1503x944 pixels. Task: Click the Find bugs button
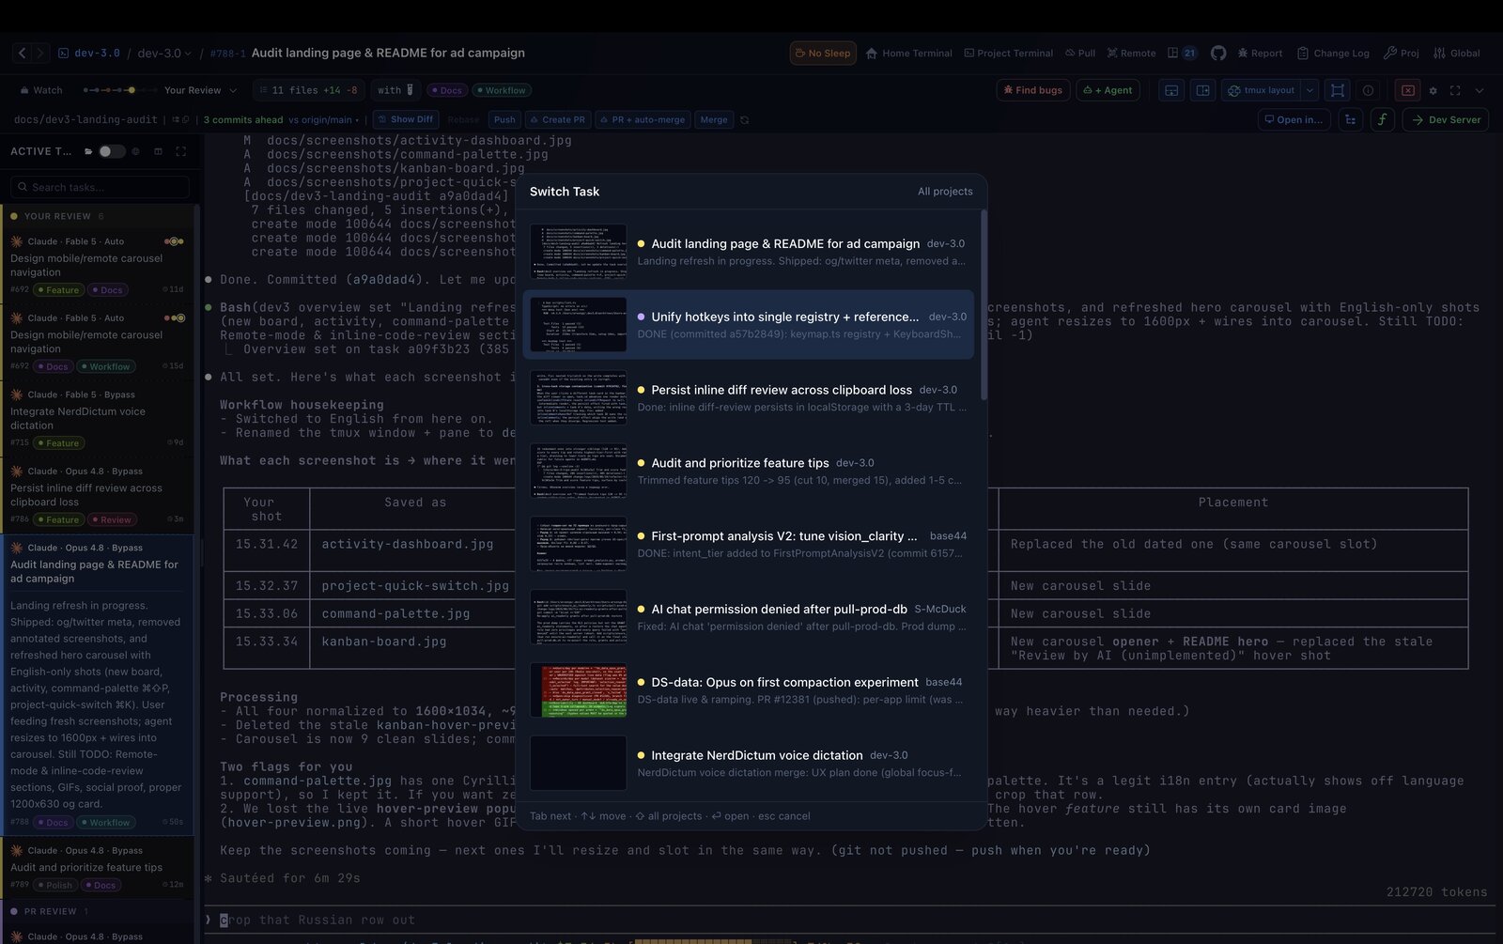click(x=1033, y=90)
